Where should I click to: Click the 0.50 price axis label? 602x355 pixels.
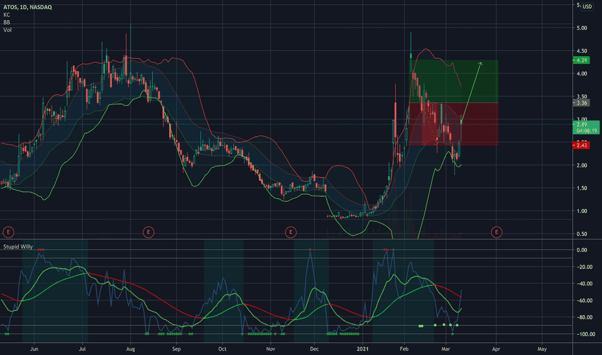tap(581, 234)
